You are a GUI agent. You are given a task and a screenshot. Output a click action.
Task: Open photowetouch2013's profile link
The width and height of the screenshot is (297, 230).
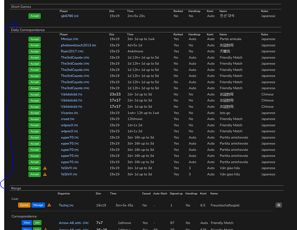pyautogui.click(x=76, y=46)
